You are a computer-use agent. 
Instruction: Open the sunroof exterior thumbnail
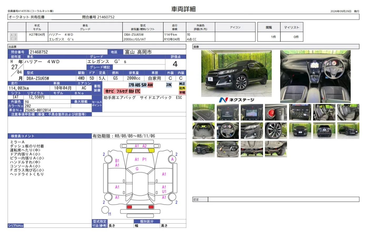tap(203, 112)
